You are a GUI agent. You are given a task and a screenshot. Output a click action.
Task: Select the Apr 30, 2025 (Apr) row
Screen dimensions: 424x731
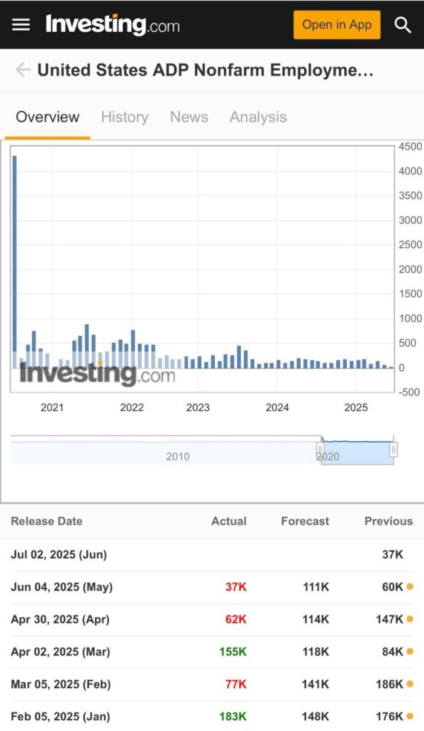click(212, 620)
